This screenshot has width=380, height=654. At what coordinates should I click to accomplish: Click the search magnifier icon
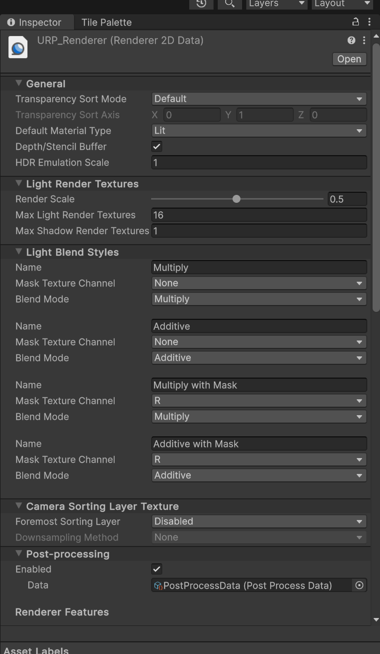coord(229,3)
